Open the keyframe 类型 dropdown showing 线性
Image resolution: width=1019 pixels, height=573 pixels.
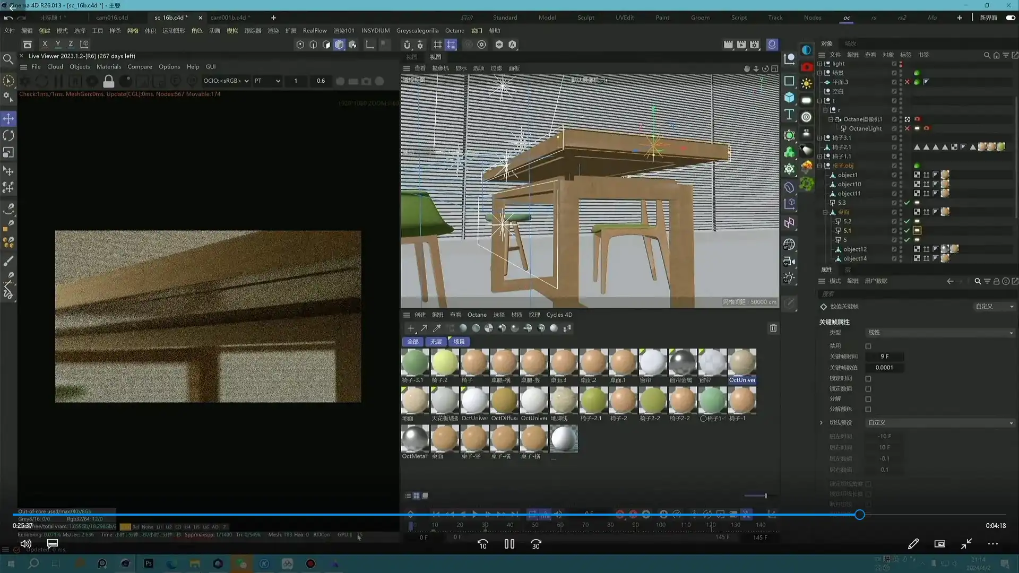[x=939, y=332]
